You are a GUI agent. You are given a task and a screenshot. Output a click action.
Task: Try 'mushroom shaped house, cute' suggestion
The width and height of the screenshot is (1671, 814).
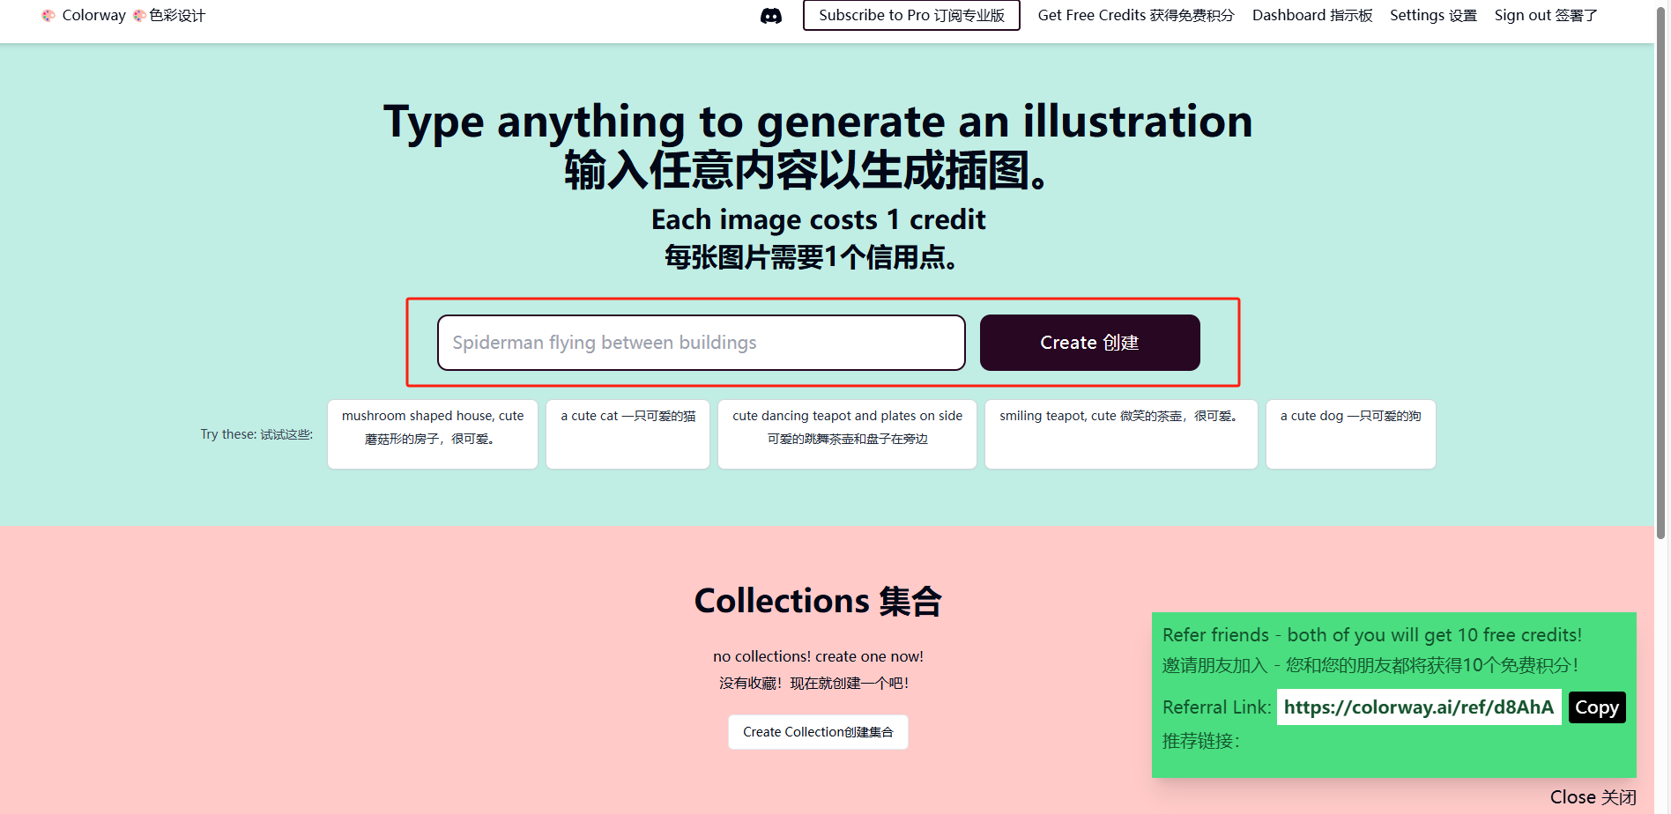pos(433,434)
